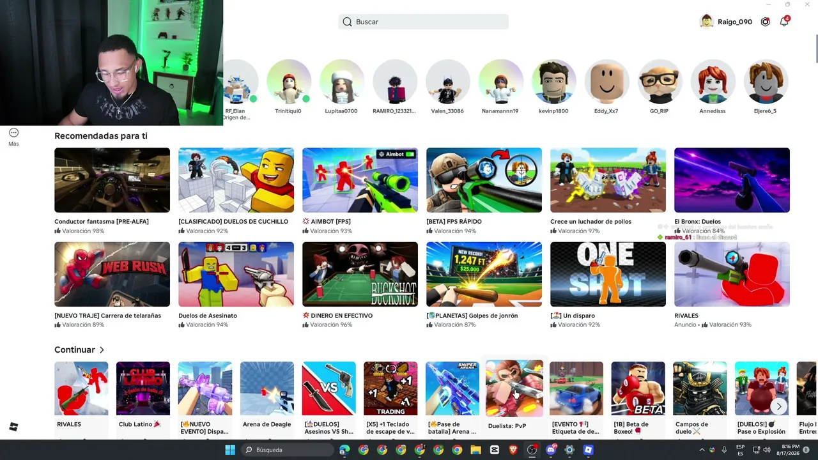Open Settings gear from the taskbar
This screenshot has height=460, width=818.
point(569,450)
